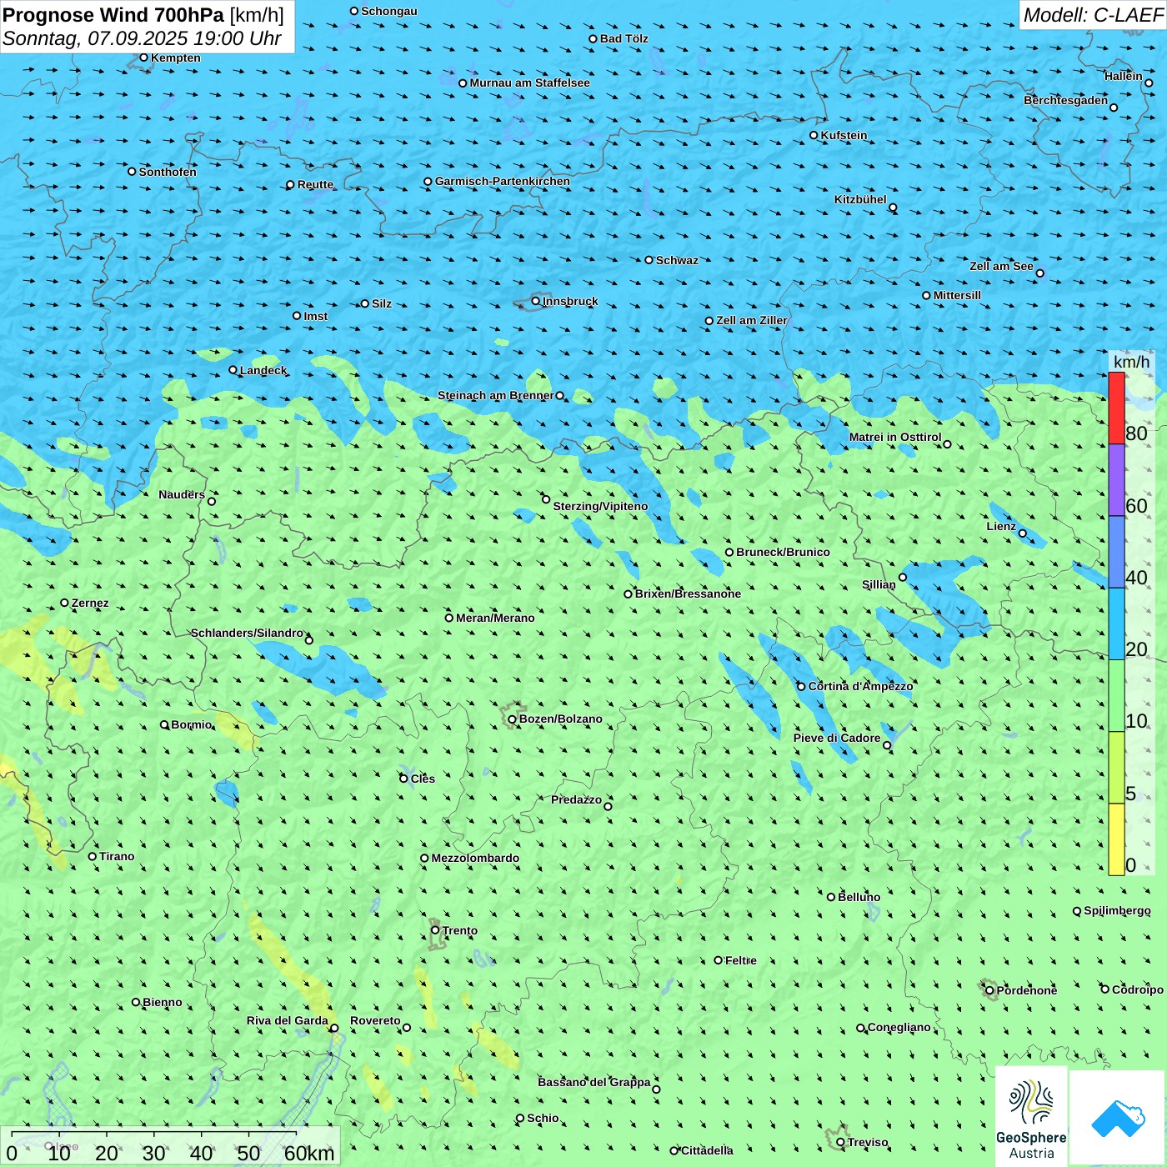
Task: Click the 'Mittersill' label
Action: click(957, 295)
